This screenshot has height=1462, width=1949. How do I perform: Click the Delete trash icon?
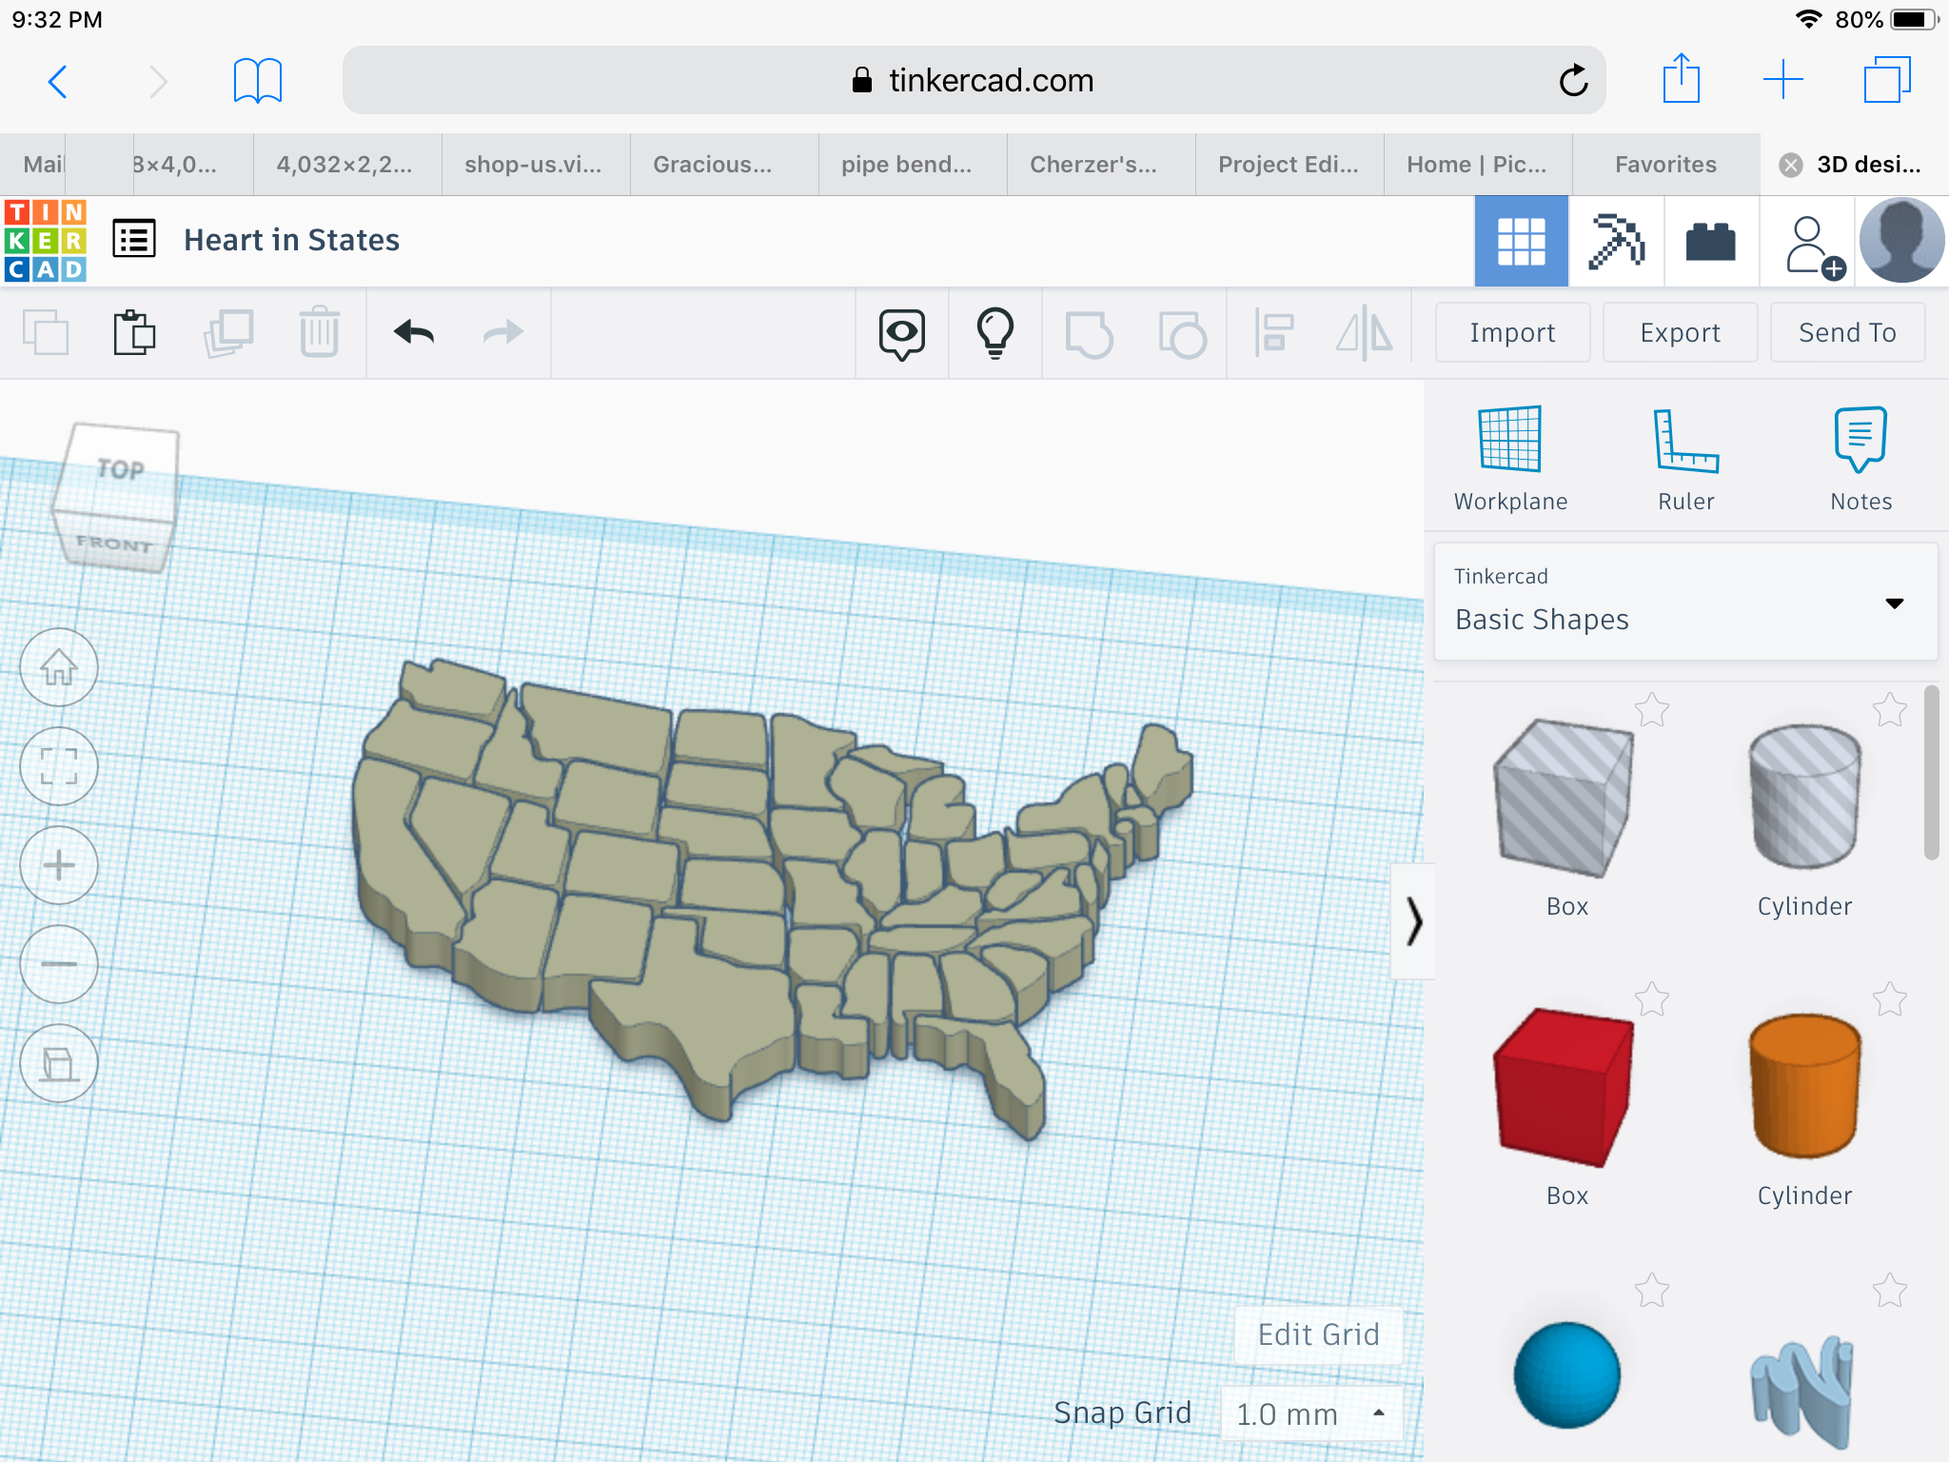tap(320, 332)
